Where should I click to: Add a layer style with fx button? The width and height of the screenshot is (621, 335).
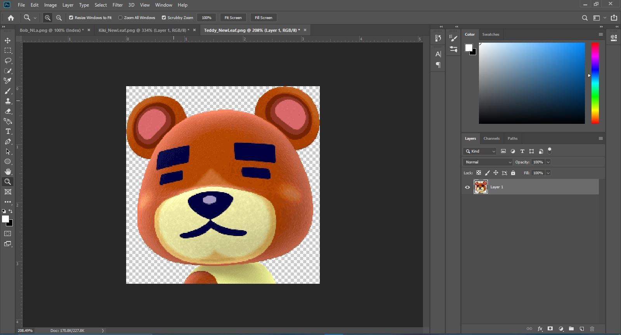click(x=540, y=329)
